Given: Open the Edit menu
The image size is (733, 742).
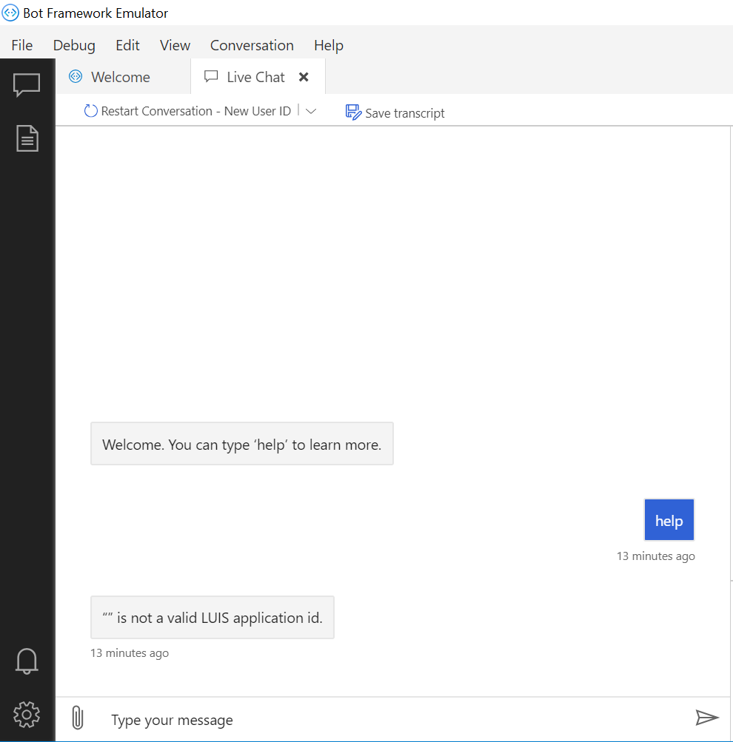Looking at the screenshot, I should pyautogui.click(x=127, y=45).
